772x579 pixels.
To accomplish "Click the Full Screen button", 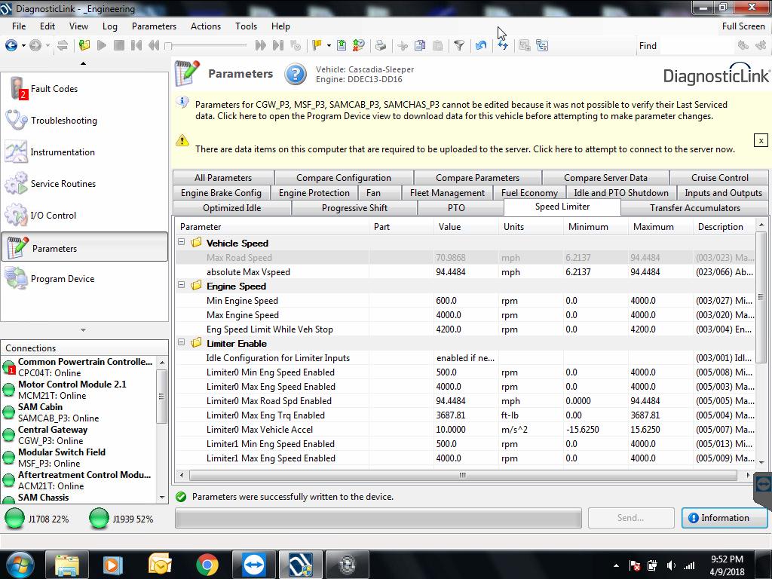I will [x=743, y=26].
